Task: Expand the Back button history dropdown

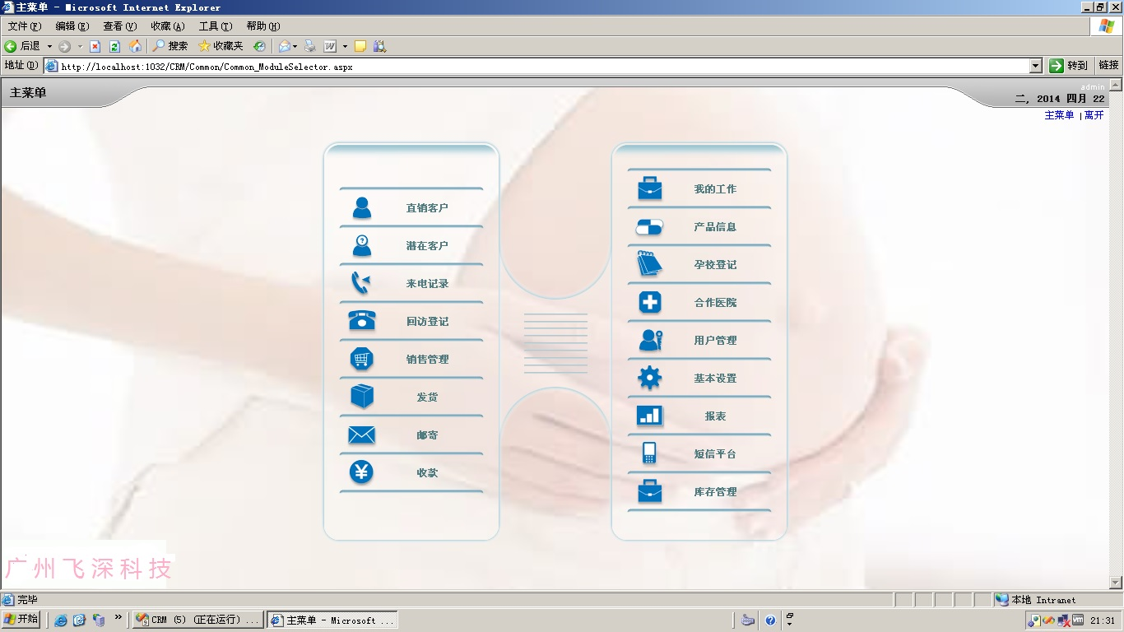Action: 49,46
